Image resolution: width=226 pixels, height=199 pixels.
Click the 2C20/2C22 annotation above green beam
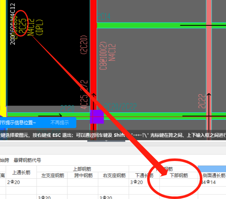[x=120, y=107]
